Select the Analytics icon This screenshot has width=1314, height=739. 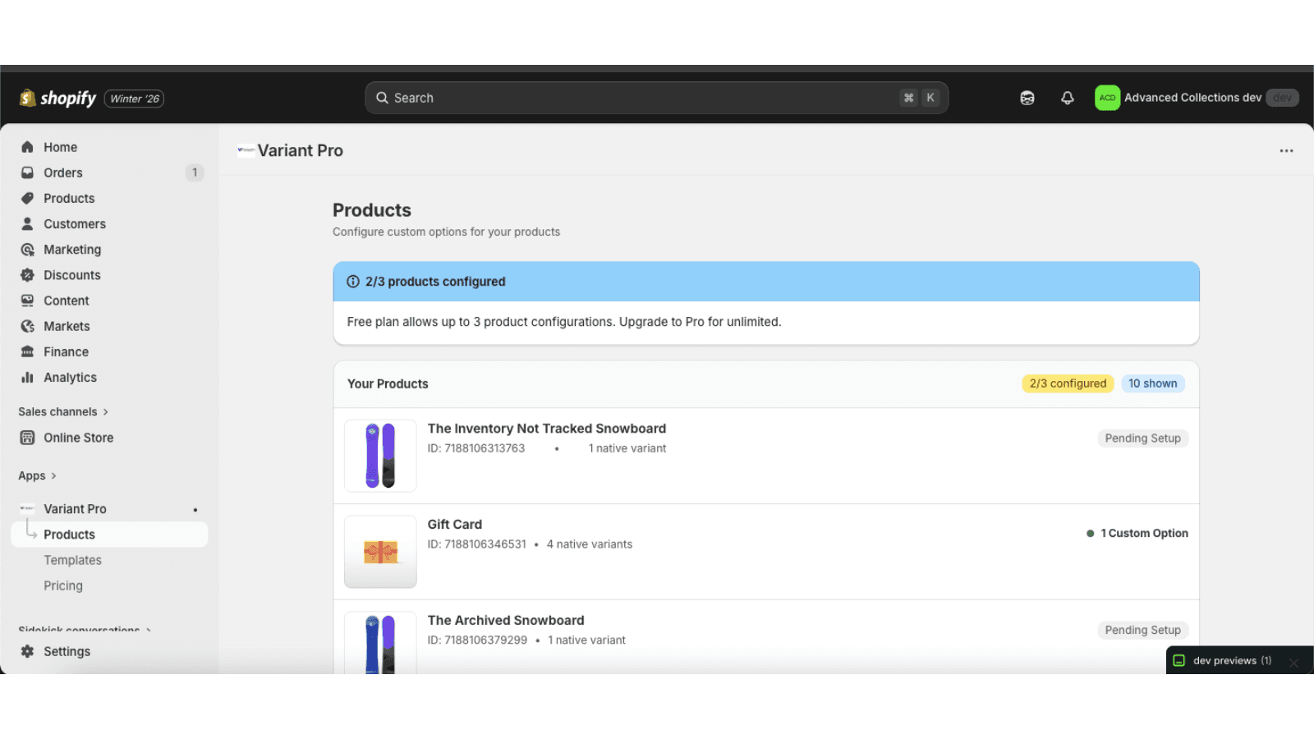tap(28, 378)
